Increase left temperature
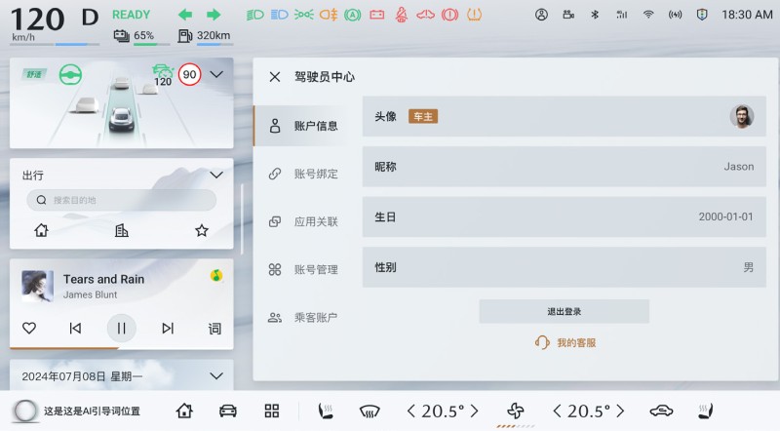Image resolution: width=780 pixels, height=431 pixels. click(x=474, y=411)
